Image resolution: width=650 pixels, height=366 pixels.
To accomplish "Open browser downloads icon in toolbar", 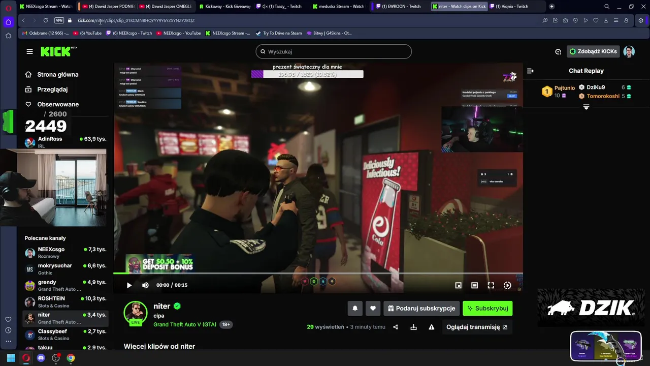I will [606, 20].
